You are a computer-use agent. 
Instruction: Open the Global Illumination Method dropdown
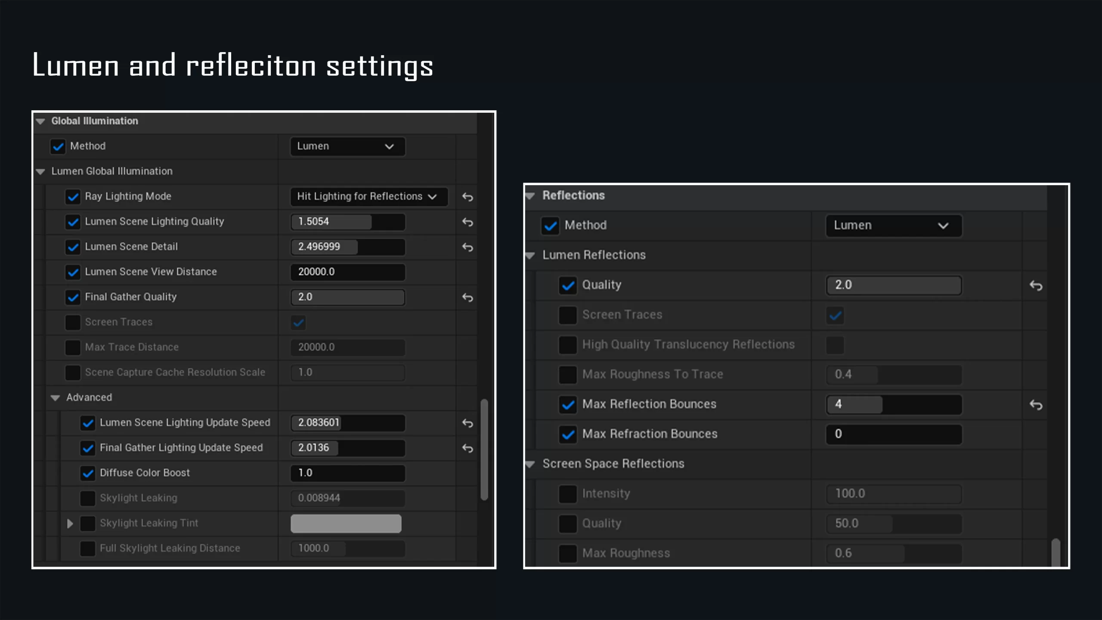pyautogui.click(x=348, y=146)
